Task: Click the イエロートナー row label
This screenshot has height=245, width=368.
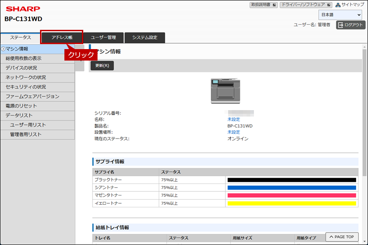Action: point(108,203)
